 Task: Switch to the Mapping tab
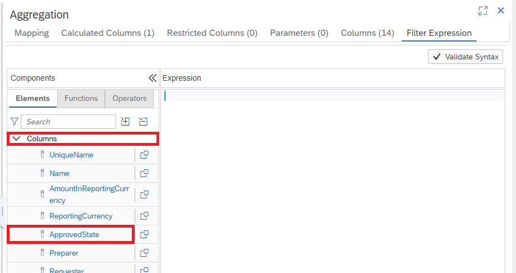click(x=31, y=33)
